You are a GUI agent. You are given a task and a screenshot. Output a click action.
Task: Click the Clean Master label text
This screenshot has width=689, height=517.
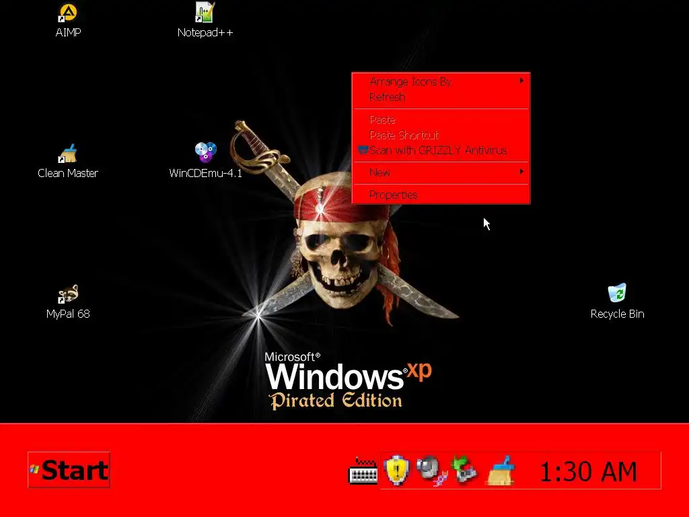tap(68, 173)
